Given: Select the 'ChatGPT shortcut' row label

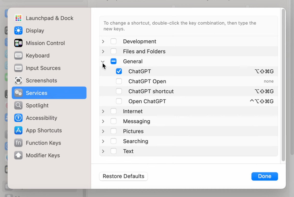Looking at the screenshot, I should tap(151, 91).
